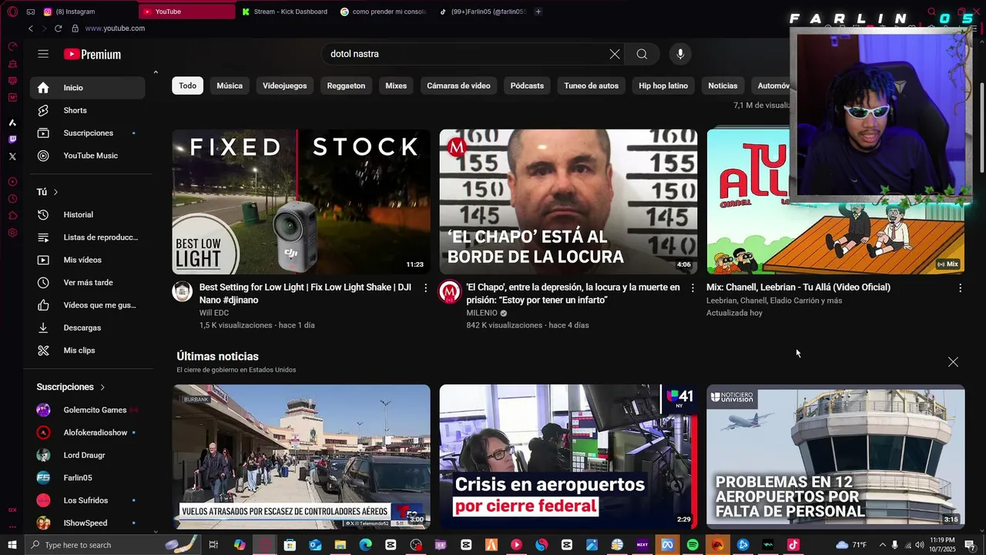
Task: Open Descargas in the sidebar
Action: tap(87, 328)
